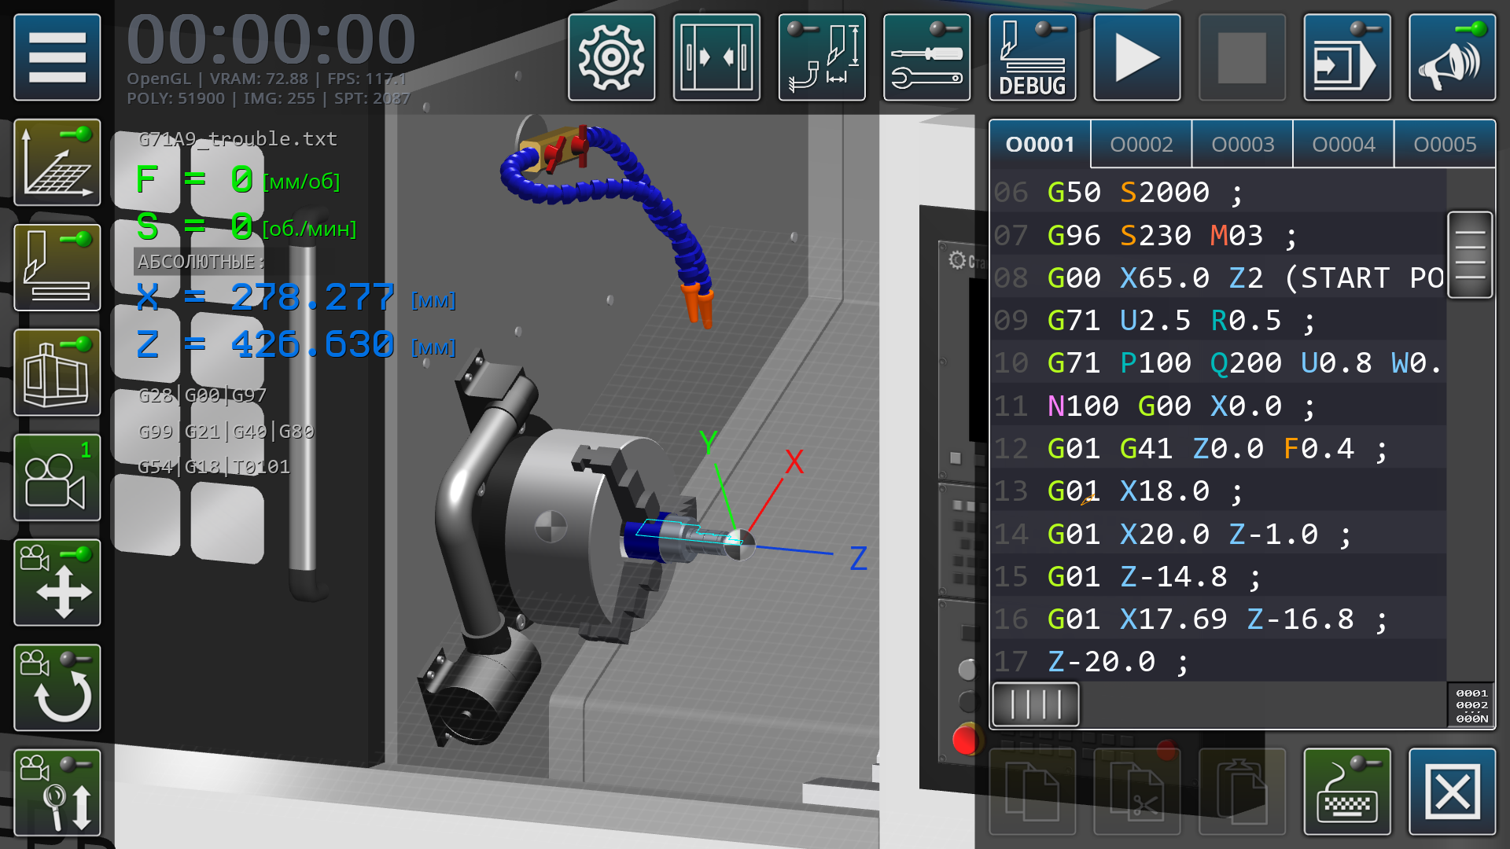Toggle DEBUG mode button
Image resolution: width=1510 pixels, height=849 pixels.
click(1032, 57)
